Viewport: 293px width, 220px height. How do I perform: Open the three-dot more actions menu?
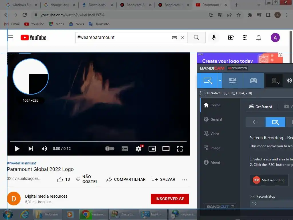[185, 180]
